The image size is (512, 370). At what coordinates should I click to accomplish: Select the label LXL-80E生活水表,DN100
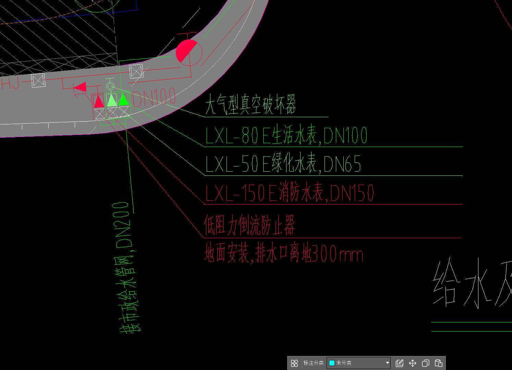coord(287,135)
